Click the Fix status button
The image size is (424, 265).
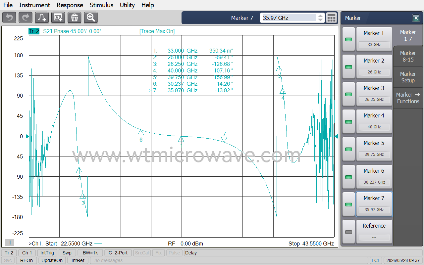click(x=158, y=253)
